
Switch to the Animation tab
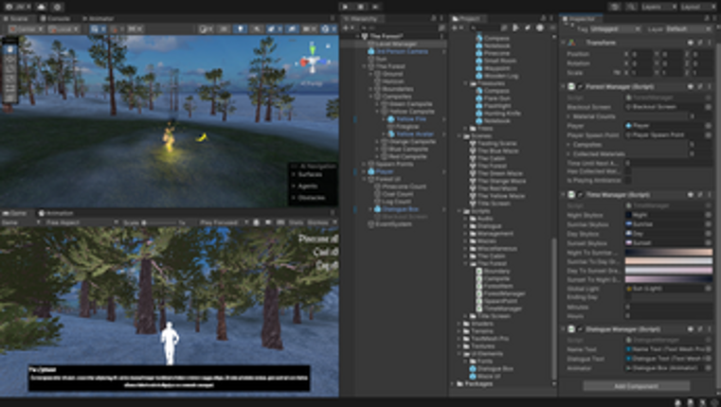[x=56, y=213]
